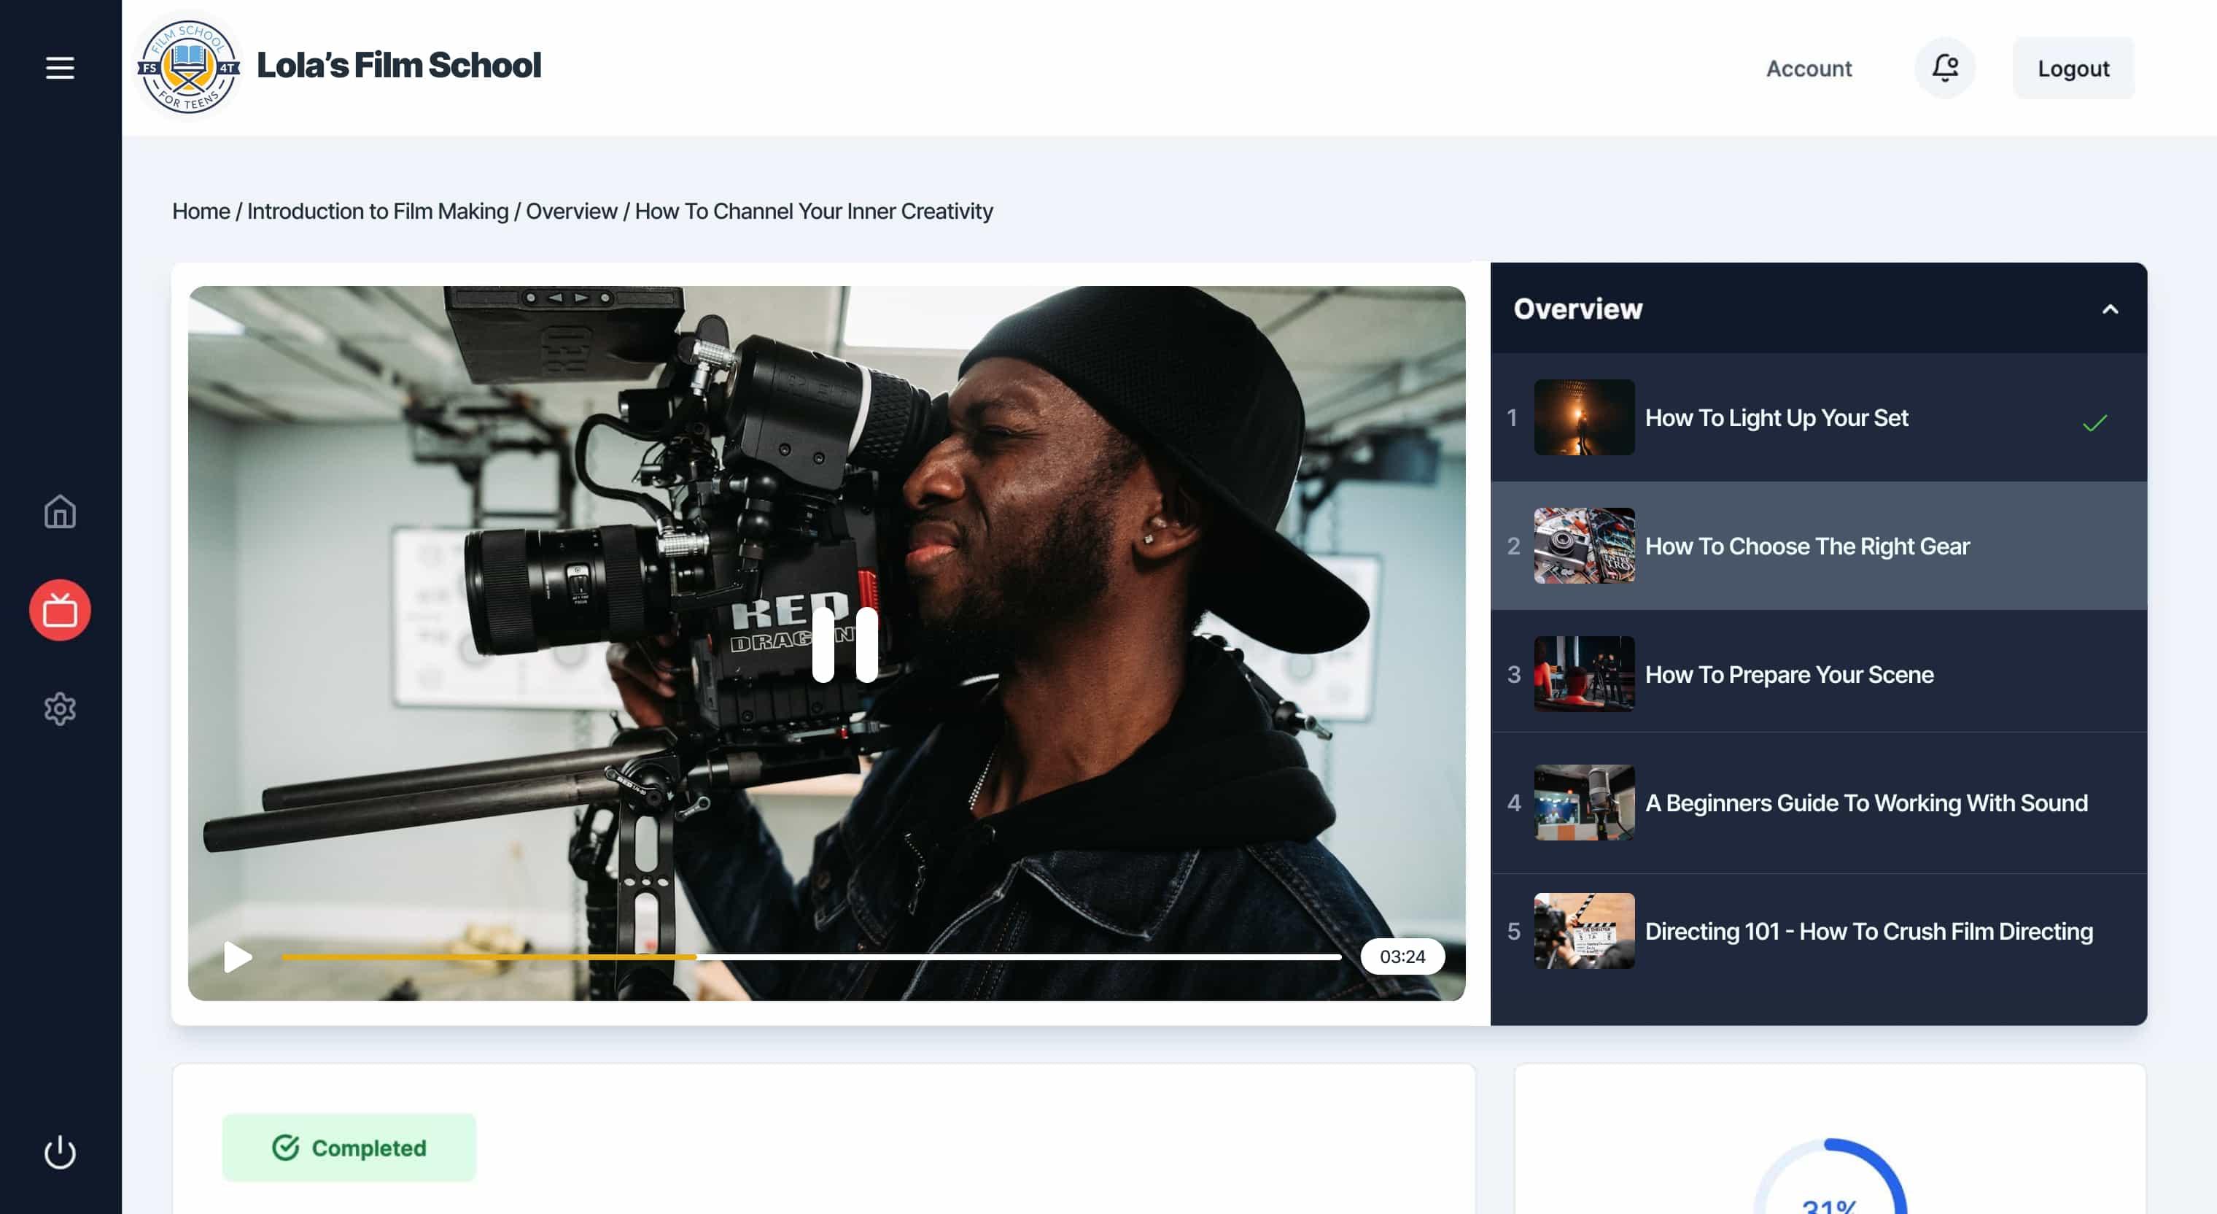2217x1214 pixels.
Task: Click the Home icon in the sidebar
Action: click(59, 511)
